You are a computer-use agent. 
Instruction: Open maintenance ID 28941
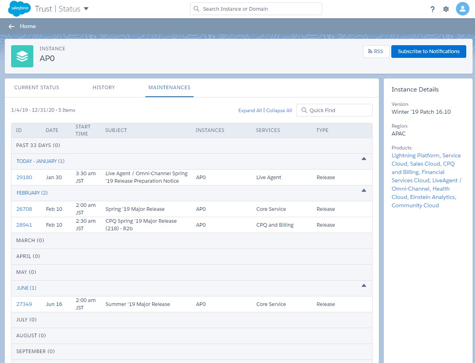[x=24, y=225]
